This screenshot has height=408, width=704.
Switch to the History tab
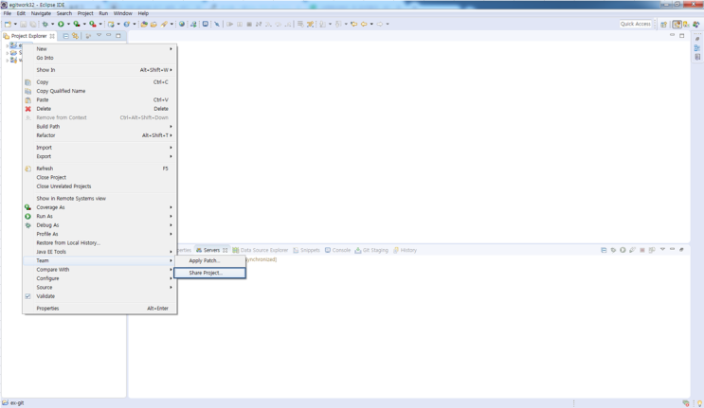click(x=405, y=250)
